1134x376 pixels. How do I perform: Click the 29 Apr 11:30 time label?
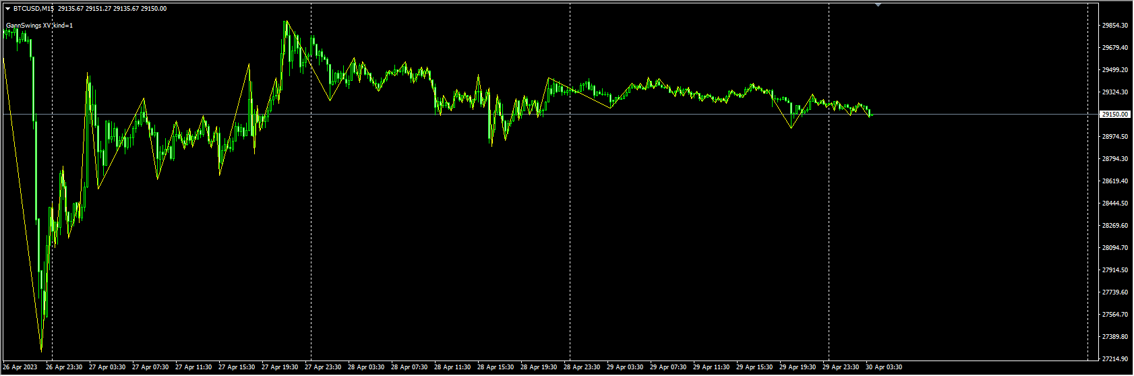pos(711,367)
